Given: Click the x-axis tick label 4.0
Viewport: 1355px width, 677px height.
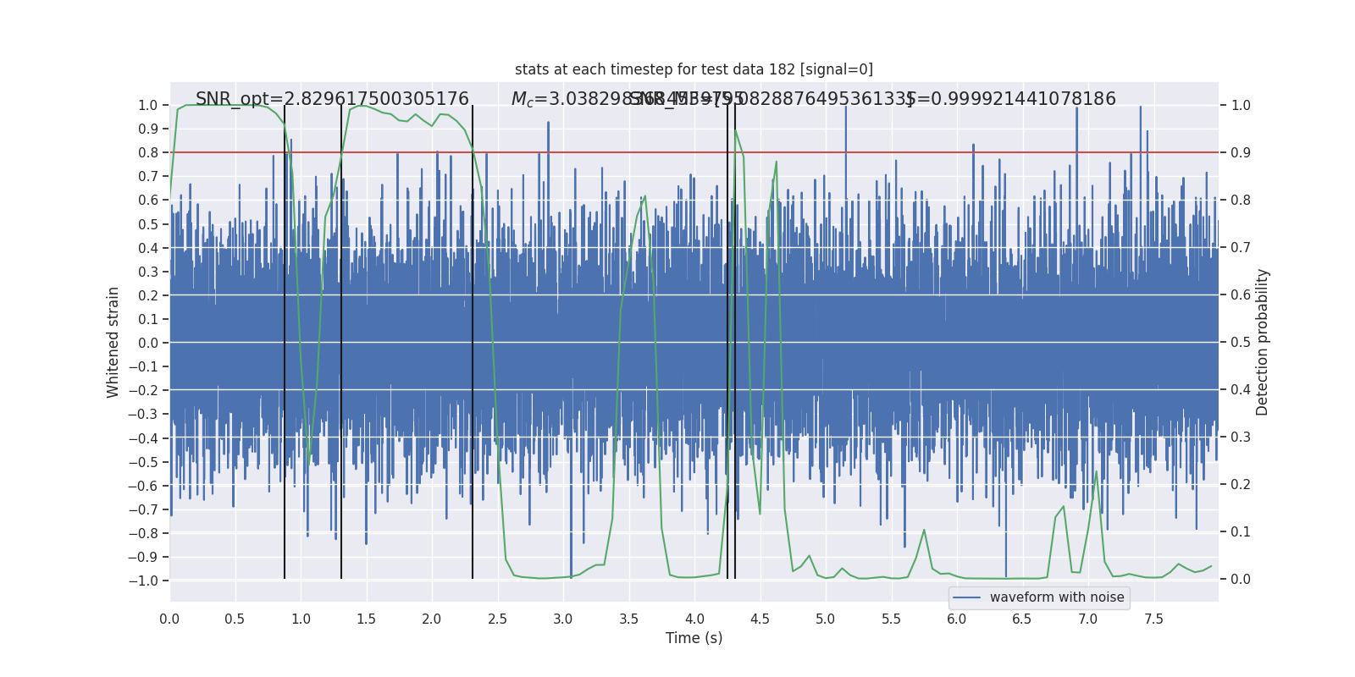Looking at the screenshot, I should [694, 619].
